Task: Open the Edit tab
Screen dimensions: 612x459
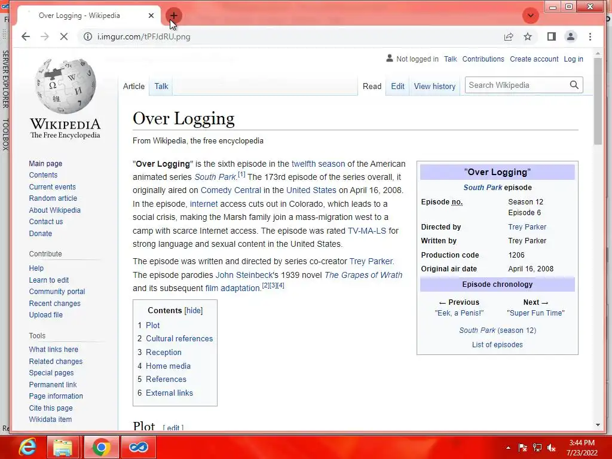Action: [397, 86]
